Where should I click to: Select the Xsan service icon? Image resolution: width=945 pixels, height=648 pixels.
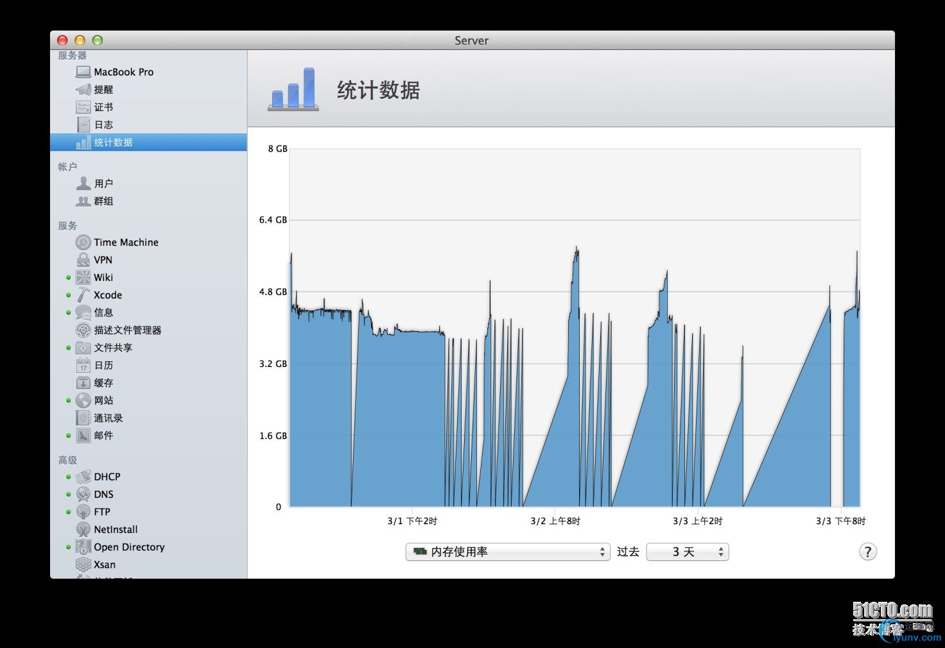click(83, 565)
